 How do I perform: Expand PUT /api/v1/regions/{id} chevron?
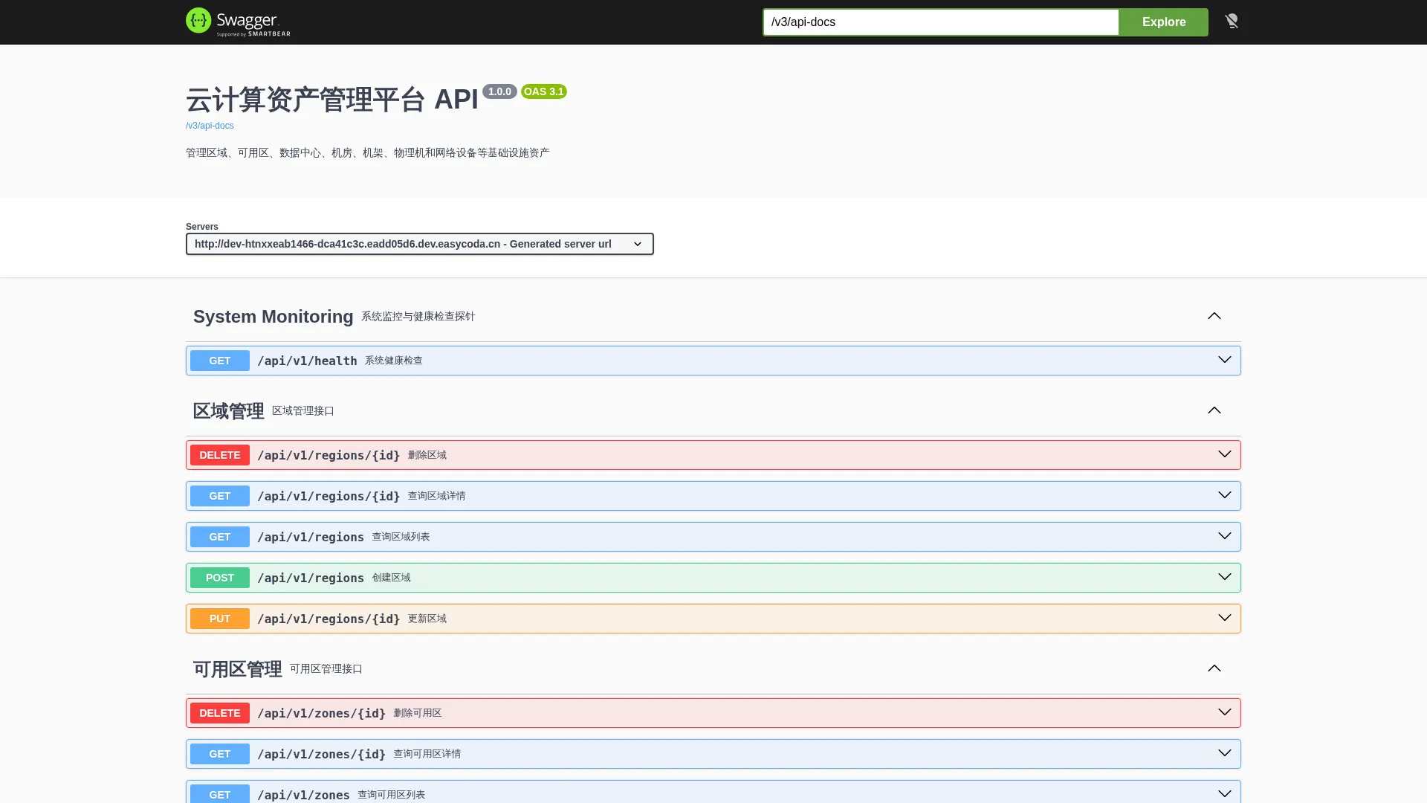pyautogui.click(x=1225, y=618)
